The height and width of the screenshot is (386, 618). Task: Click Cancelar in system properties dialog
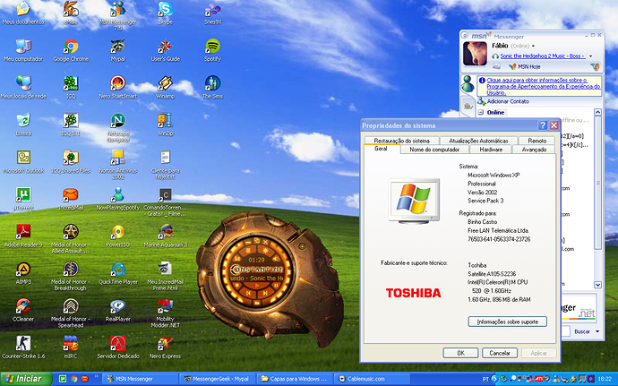click(500, 353)
